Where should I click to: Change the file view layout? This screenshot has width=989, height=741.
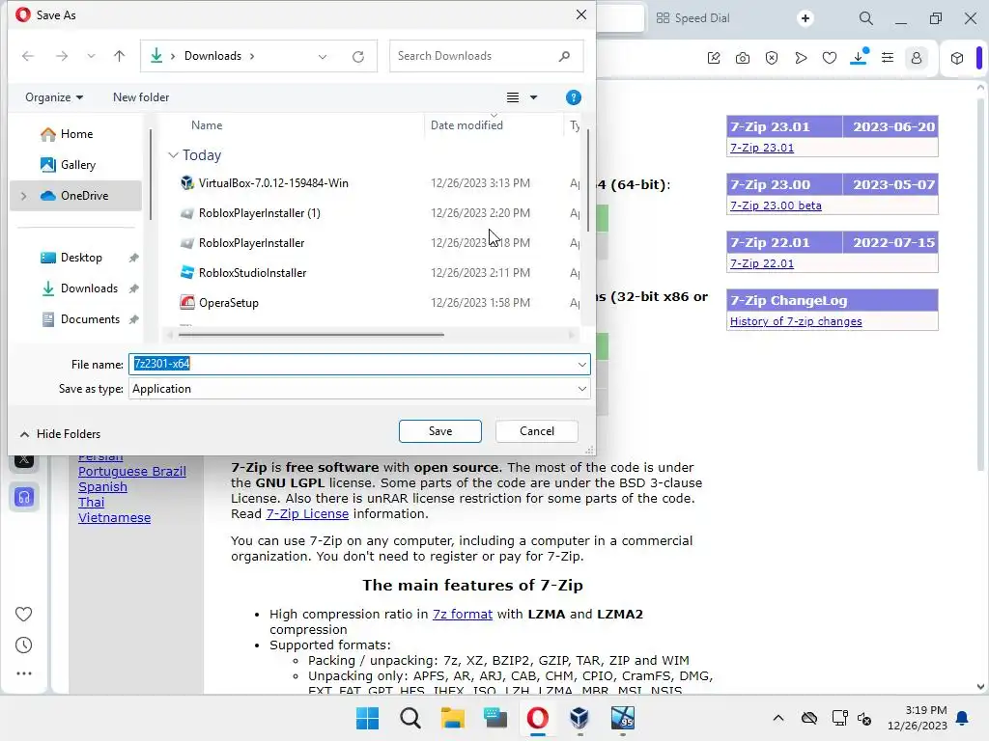tap(513, 97)
